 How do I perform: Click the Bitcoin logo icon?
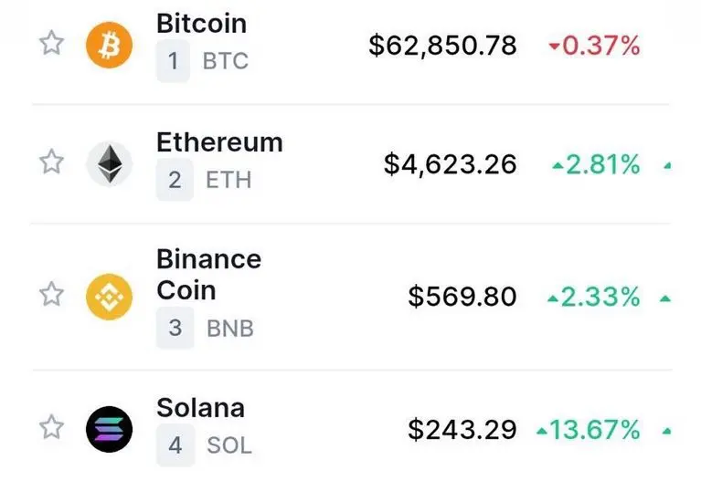click(x=109, y=45)
